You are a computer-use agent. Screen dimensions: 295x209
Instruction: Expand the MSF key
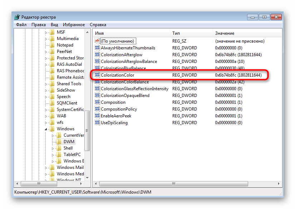(46, 33)
